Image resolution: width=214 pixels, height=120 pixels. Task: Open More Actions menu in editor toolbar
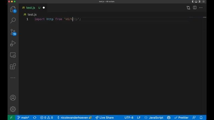(201, 8)
